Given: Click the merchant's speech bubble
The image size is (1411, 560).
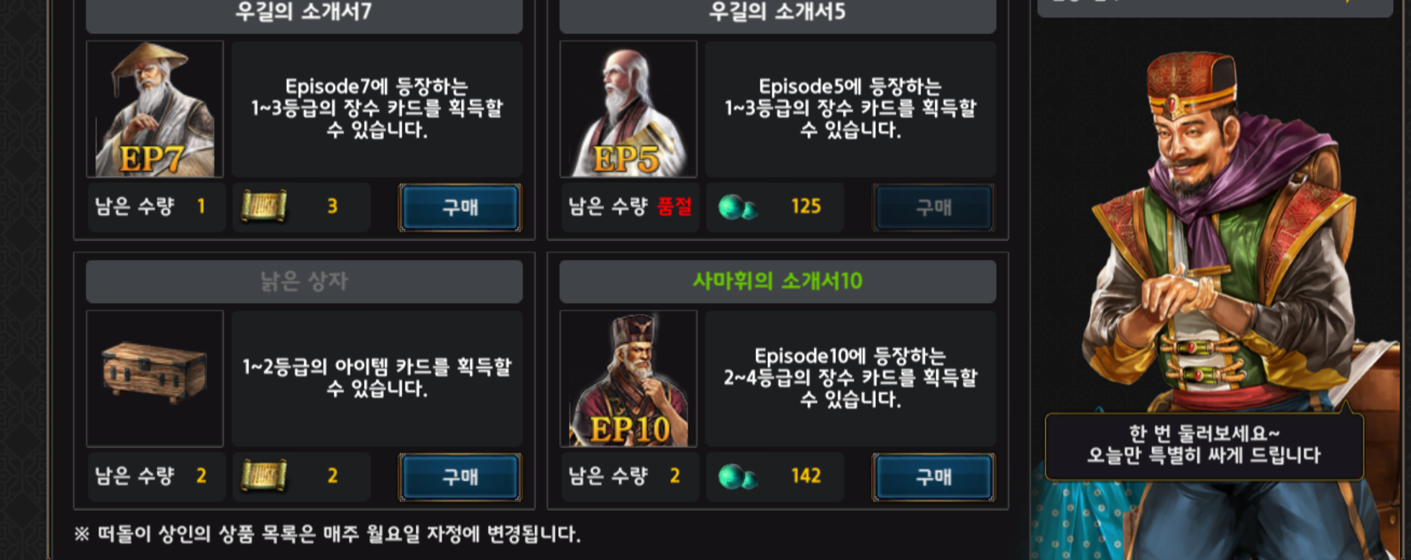Looking at the screenshot, I should [1204, 445].
